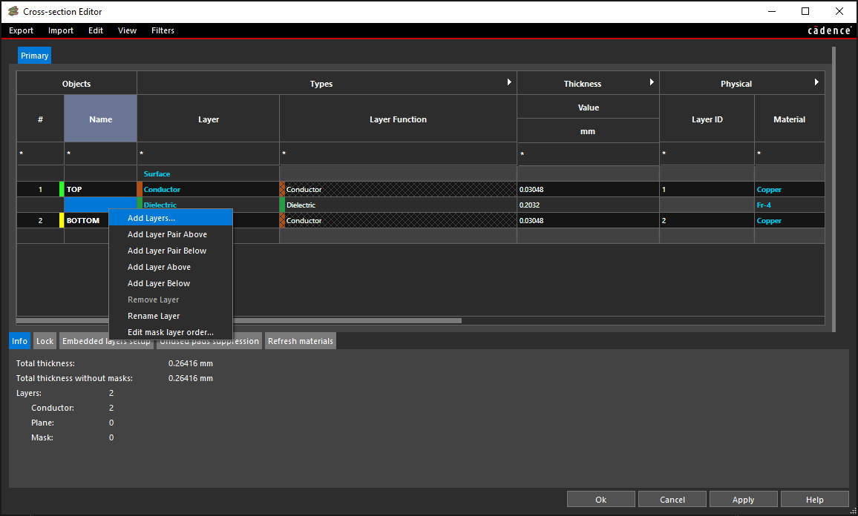This screenshot has height=516, width=858.
Task: Open the Refresh materials tab
Action: tap(300, 341)
